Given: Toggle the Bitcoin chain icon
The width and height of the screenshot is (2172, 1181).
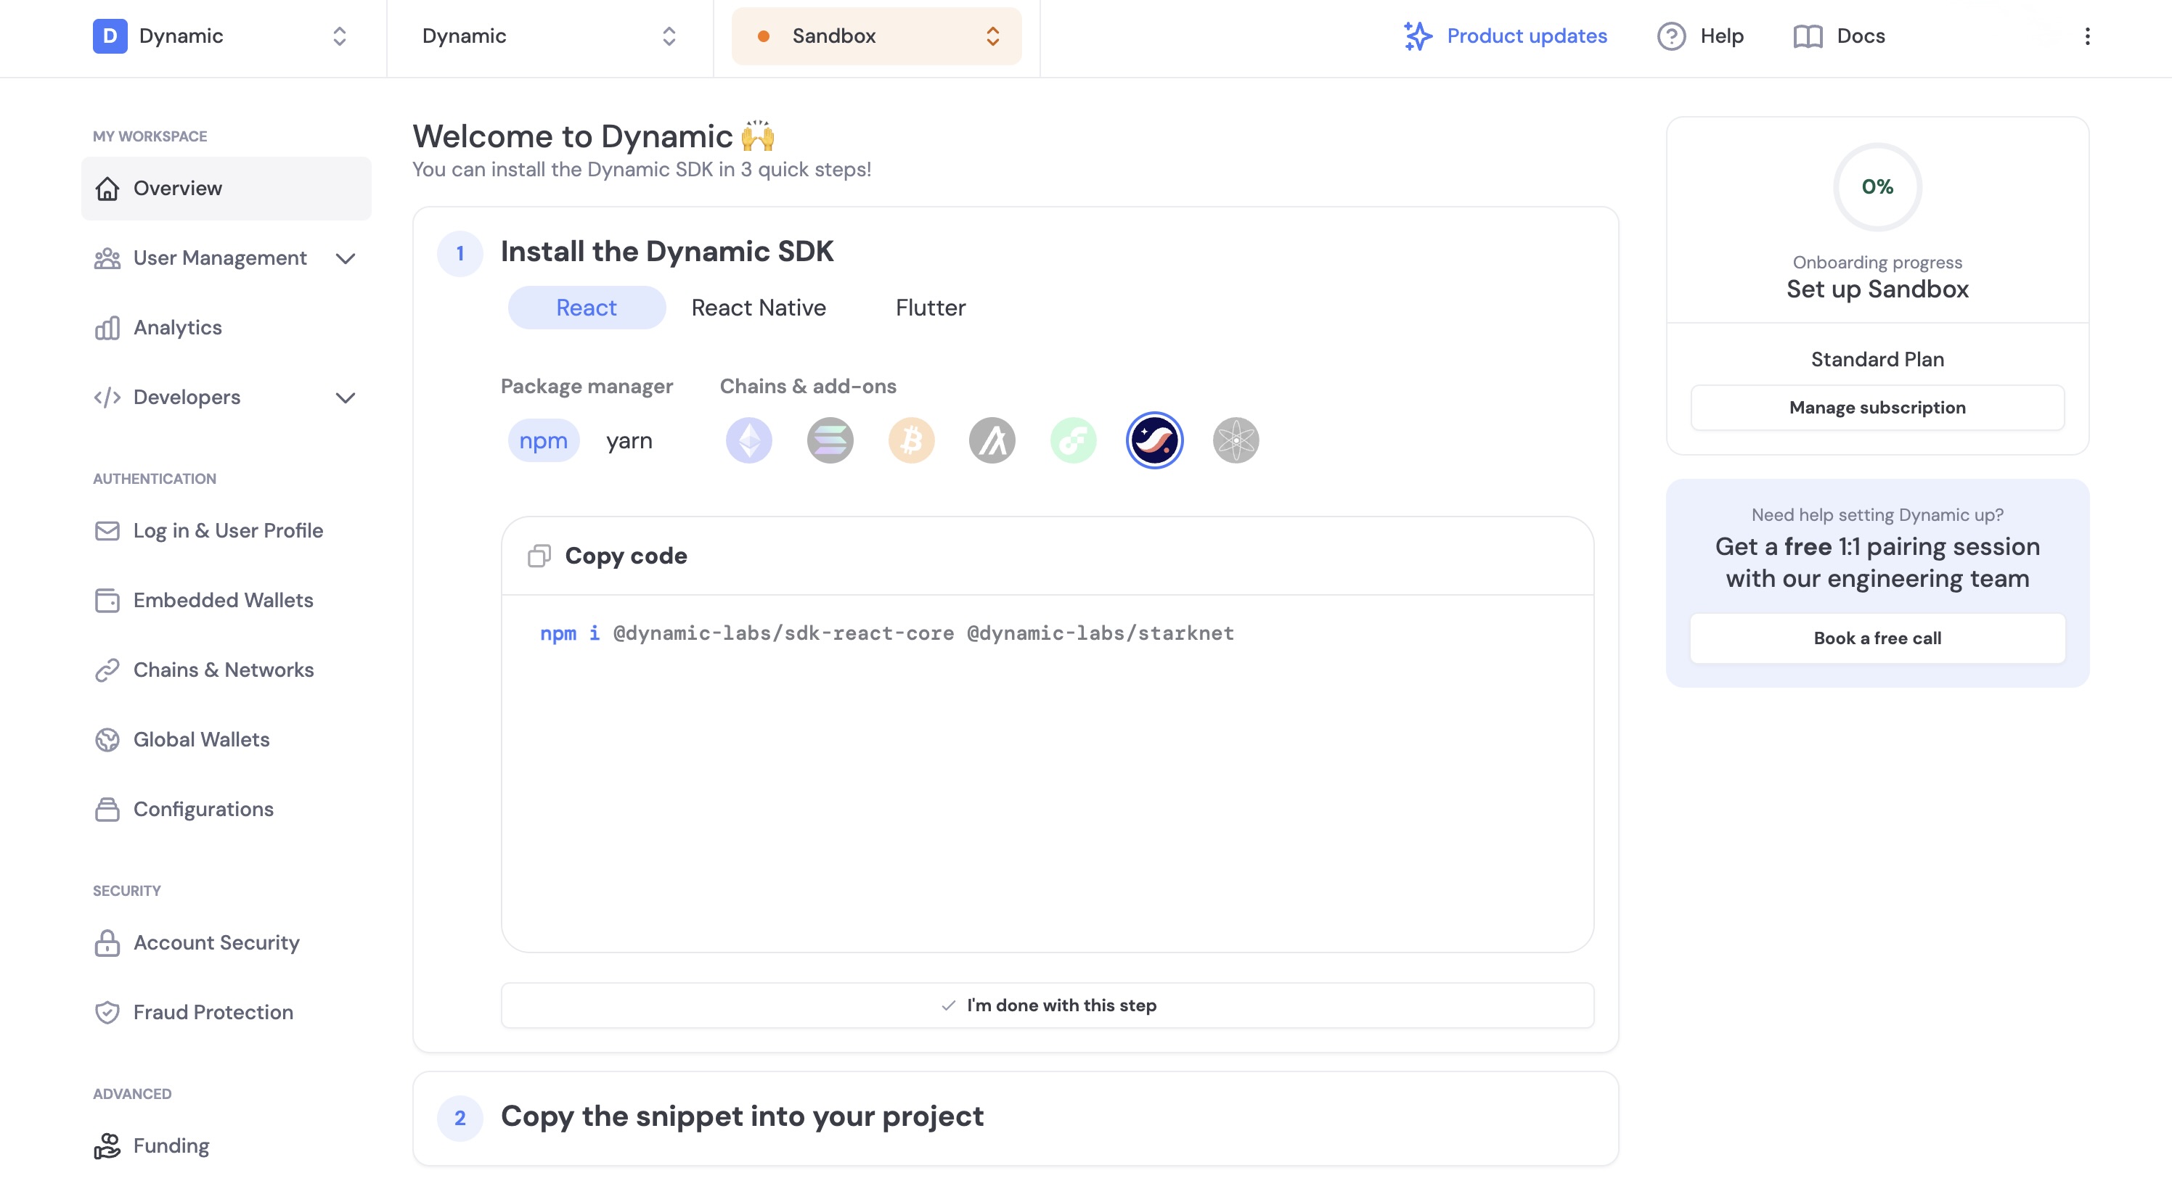Looking at the screenshot, I should [x=912, y=440].
